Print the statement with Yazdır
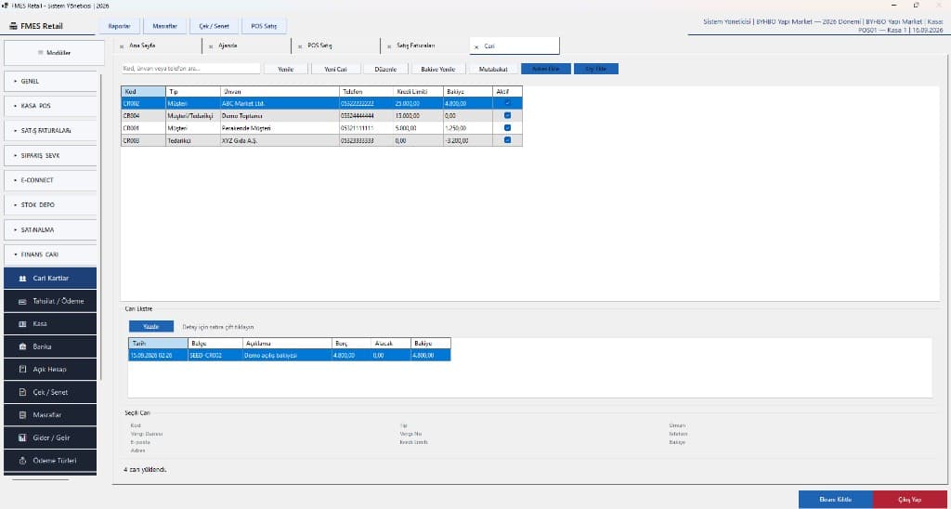This screenshot has width=951, height=509. pos(151,326)
